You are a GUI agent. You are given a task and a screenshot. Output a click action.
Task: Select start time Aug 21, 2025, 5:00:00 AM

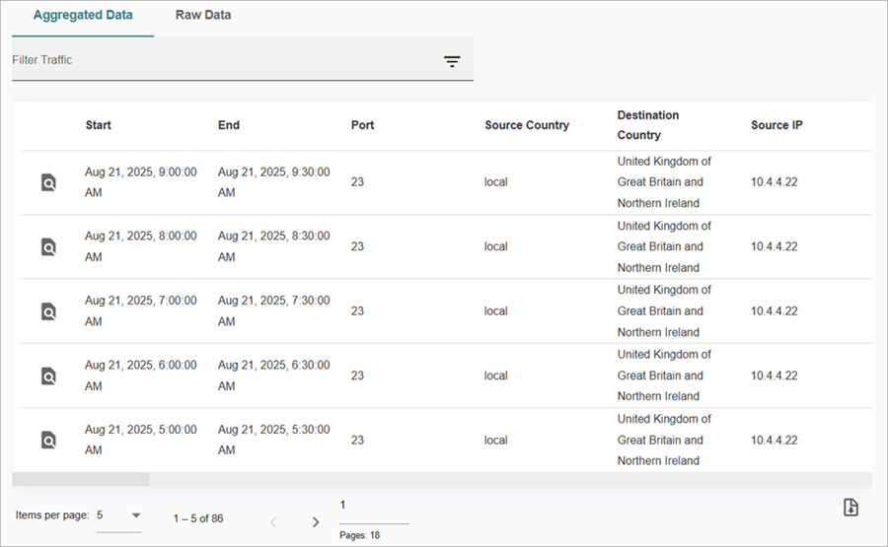tap(141, 441)
